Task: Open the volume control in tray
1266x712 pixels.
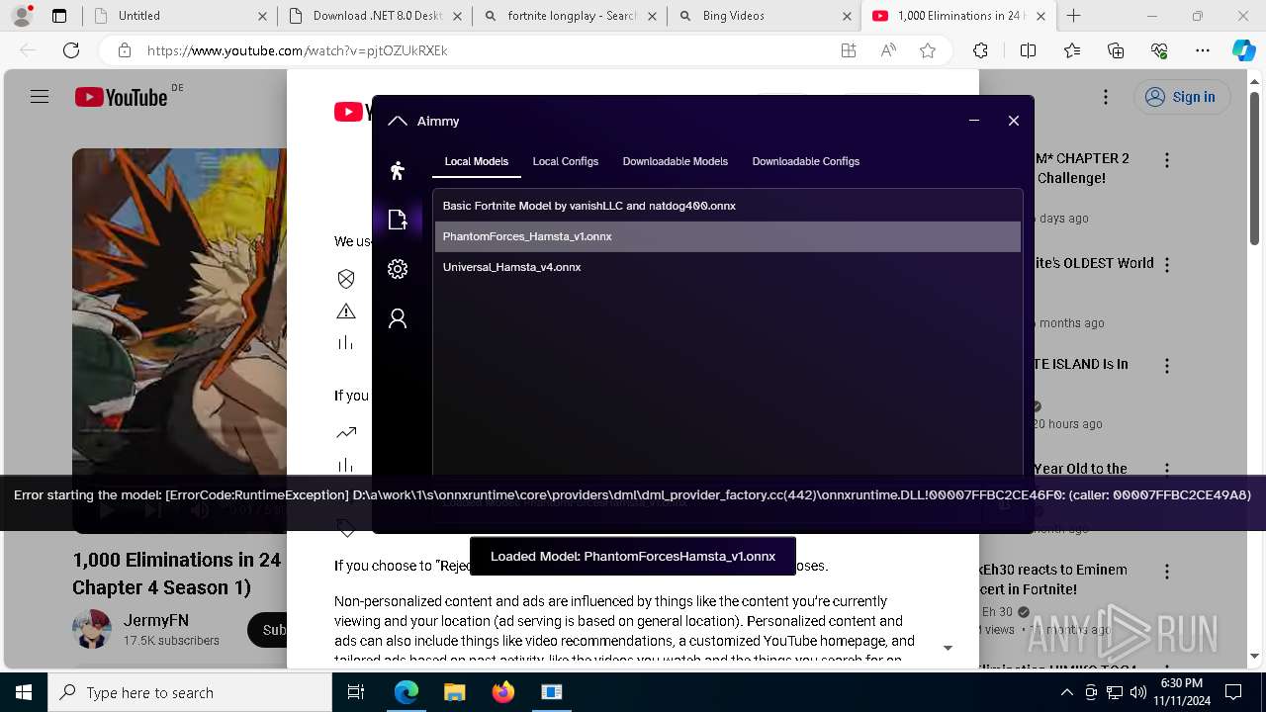Action: (x=1137, y=692)
